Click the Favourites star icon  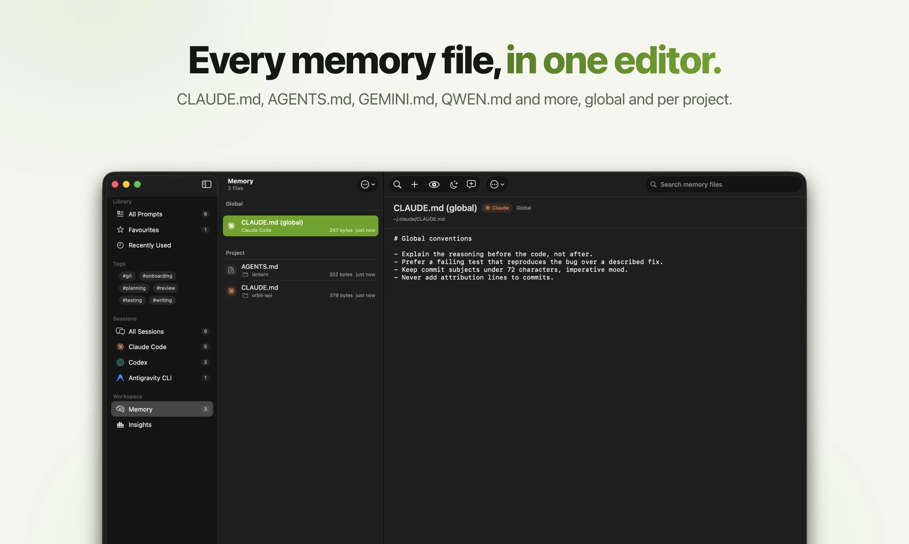click(120, 230)
